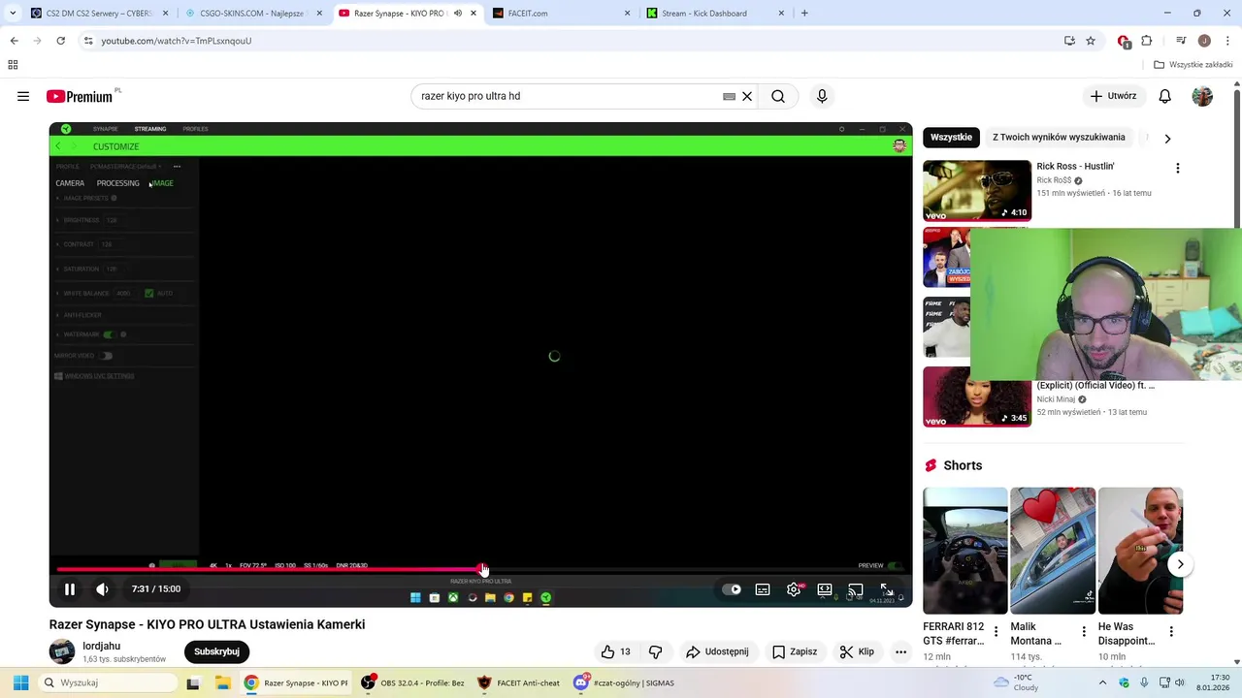
Task: Open the on-screen keyboard in search box
Action: coord(729,96)
